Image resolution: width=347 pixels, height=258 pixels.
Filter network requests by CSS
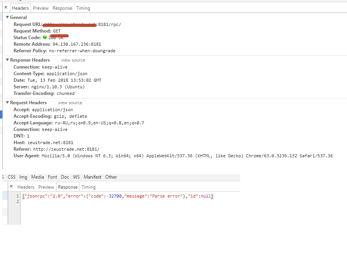[12, 177]
